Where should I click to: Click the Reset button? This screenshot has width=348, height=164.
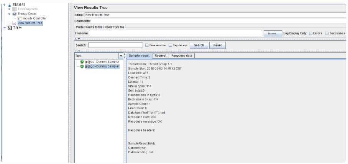pos(218,45)
